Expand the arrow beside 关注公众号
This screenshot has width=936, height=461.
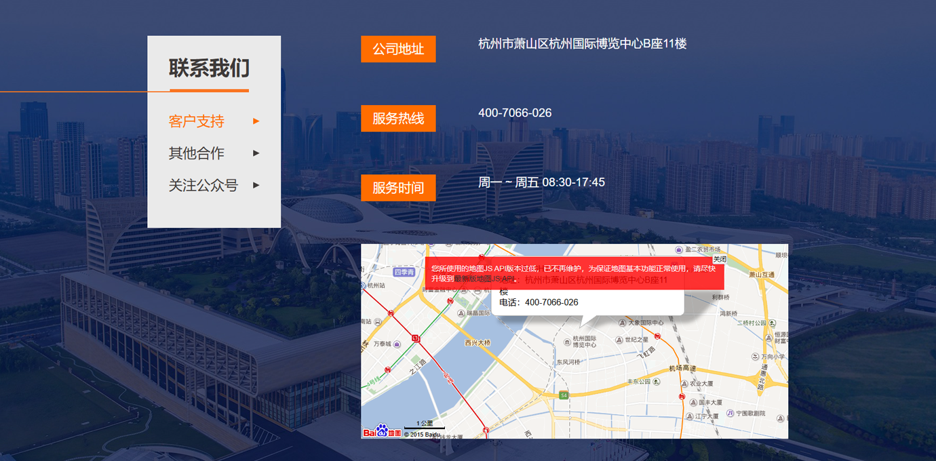click(x=256, y=185)
